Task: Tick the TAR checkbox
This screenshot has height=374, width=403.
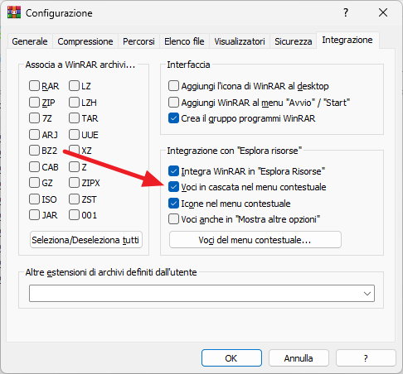Action: [74, 118]
